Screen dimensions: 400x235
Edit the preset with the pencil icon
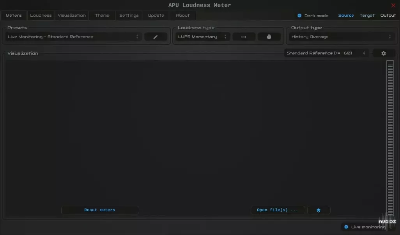pyautogui.click(x=156, y=37)
